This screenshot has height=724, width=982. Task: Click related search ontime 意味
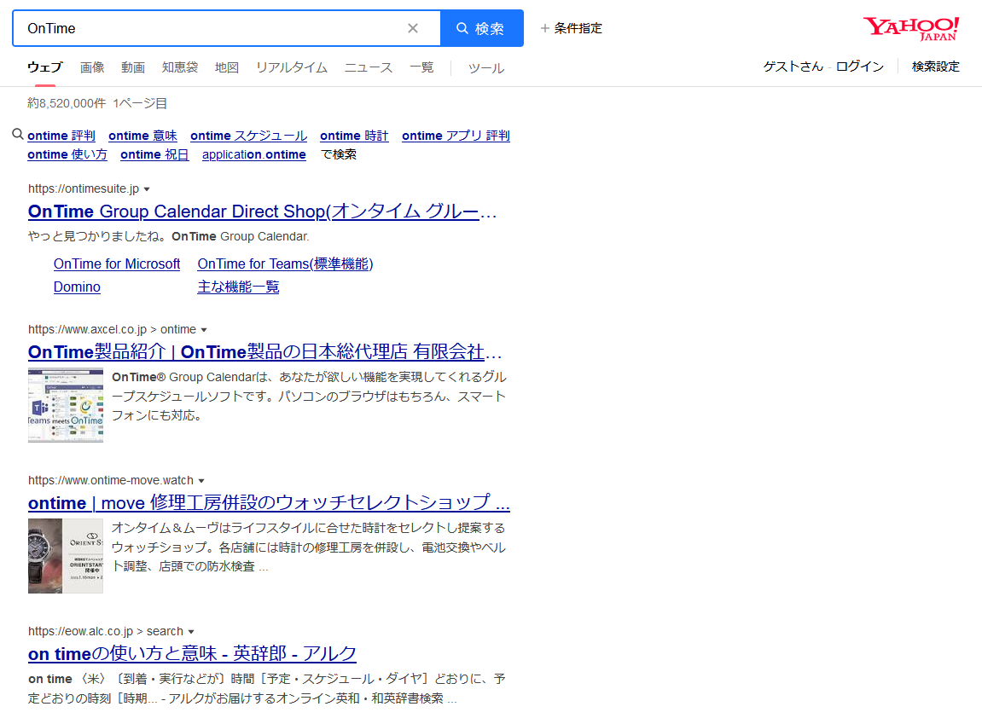coord(142,136)
